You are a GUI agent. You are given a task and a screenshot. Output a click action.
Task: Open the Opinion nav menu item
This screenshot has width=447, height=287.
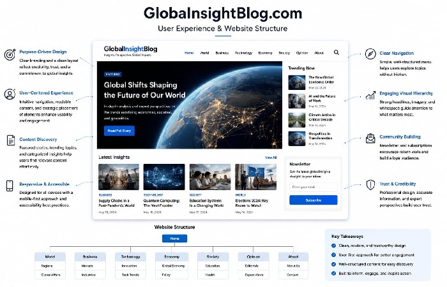[302, 53]
